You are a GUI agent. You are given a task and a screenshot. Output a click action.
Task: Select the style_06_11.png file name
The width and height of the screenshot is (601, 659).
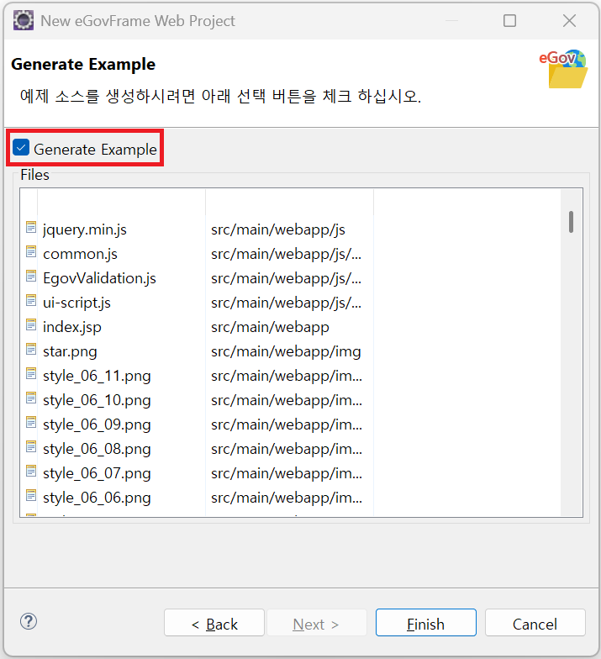pos(97,377)
